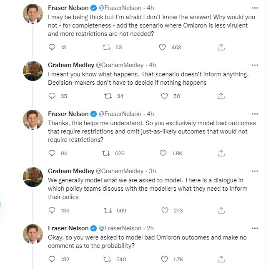This screenshot has height=270, width=276.
Task: Click Graham Medley's avatar on the 4h tweet
Action: [x=33, y=71]
